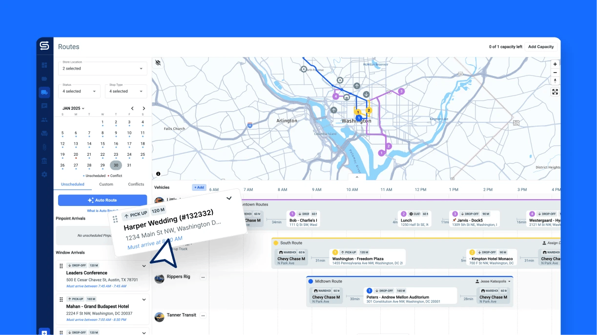Open the Store Location dropdown
Viewport: 597px width, 335px height.
tap(102, 68)
